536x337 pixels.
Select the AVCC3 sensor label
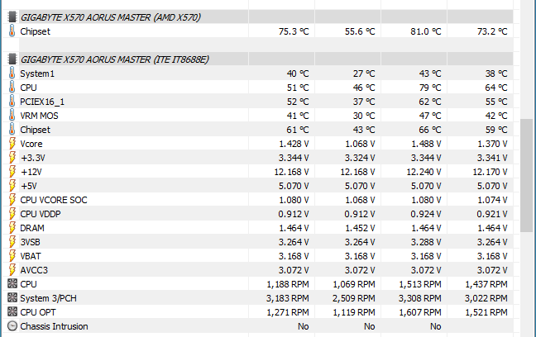pyautogui.click(x=34, y=270)
